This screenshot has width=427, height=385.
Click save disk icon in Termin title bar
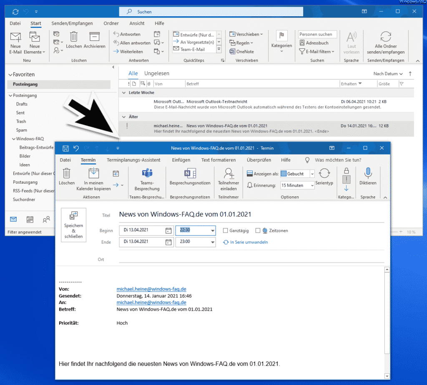(65, 148)
